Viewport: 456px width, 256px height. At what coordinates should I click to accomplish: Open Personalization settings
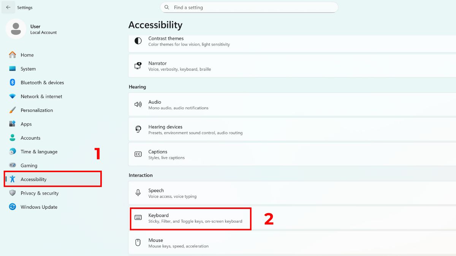pos(11,110)
